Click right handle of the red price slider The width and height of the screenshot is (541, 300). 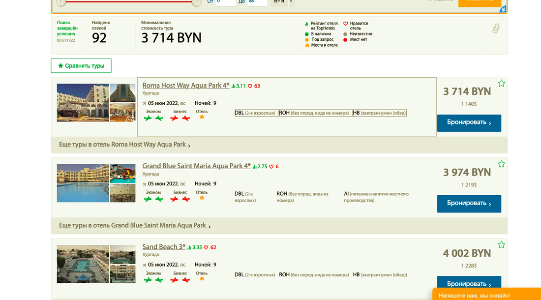(x=197, y=2)
